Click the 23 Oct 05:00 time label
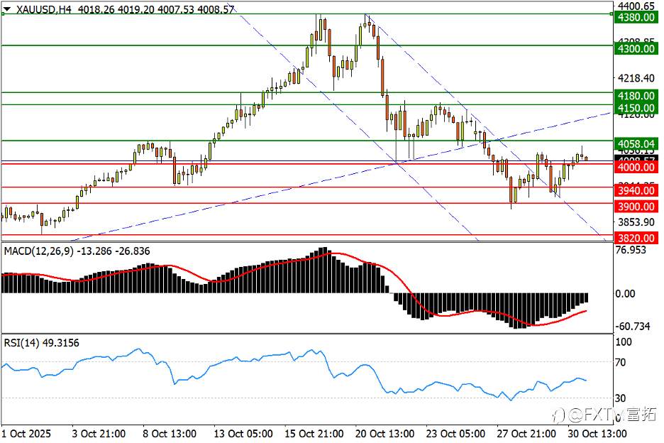This screenshot has height=443, width=664. point(455,434)
